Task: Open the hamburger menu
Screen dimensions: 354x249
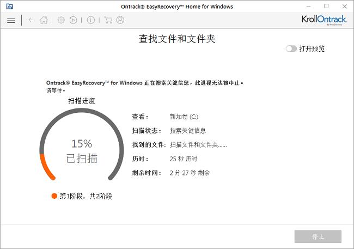Action: (x=11, y=20)
